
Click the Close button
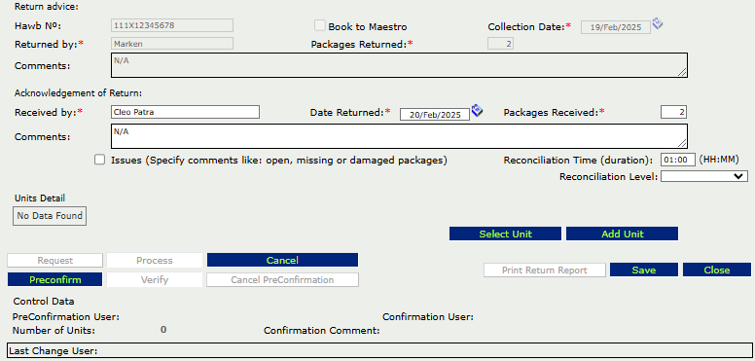(x=716, y=271)
